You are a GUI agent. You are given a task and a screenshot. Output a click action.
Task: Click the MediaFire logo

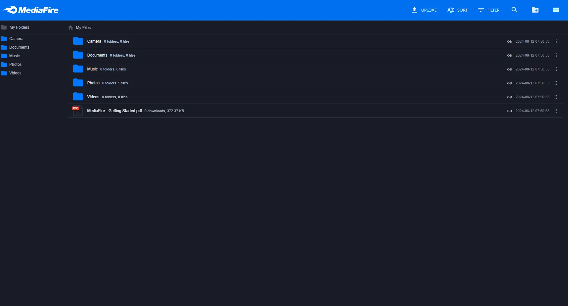coord(31,10)
